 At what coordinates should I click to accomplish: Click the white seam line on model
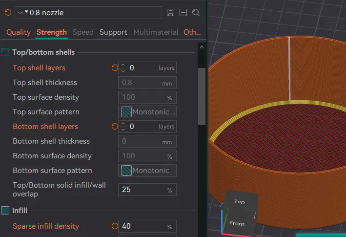289,68
